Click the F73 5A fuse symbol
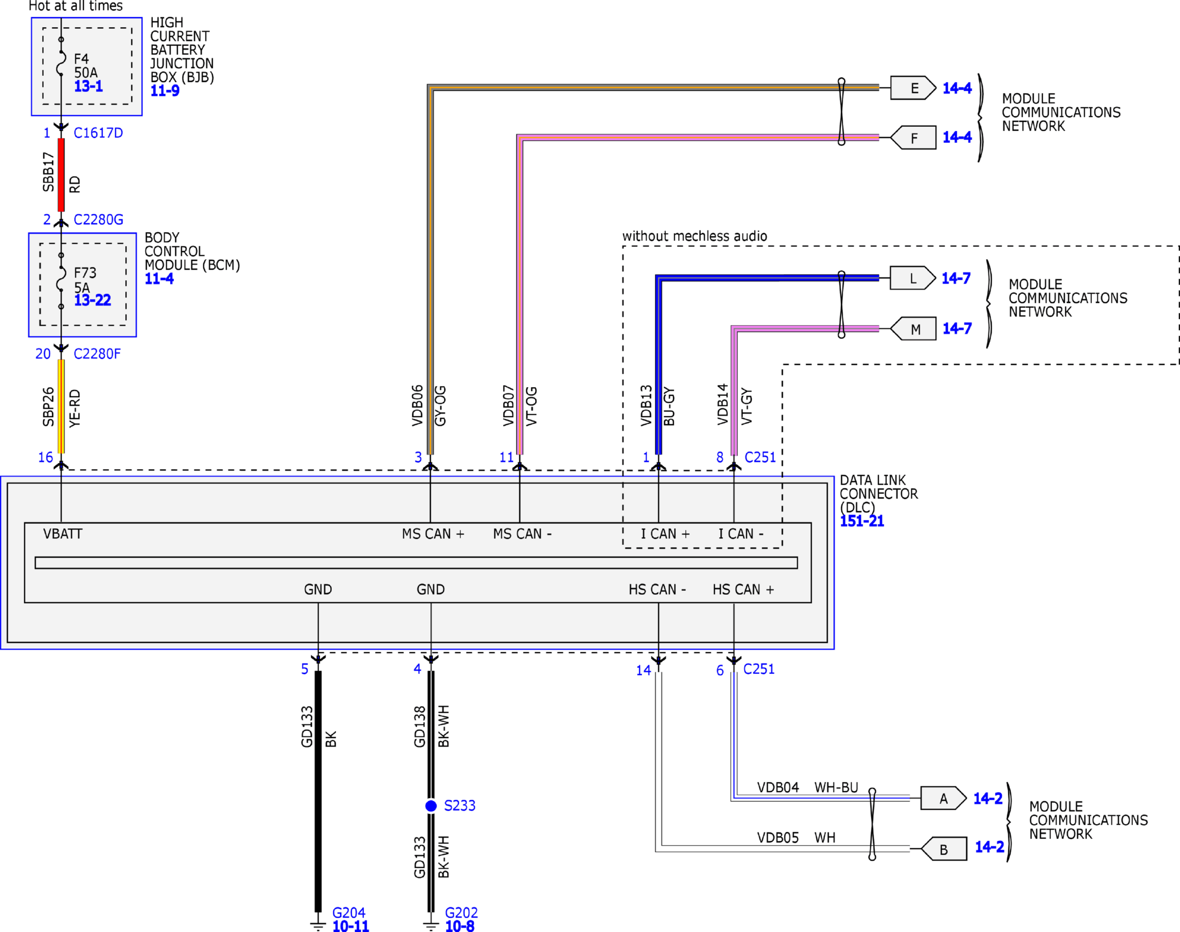 61,280
